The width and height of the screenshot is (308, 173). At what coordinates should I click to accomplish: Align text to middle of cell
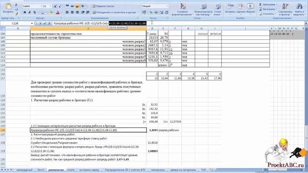72,6
